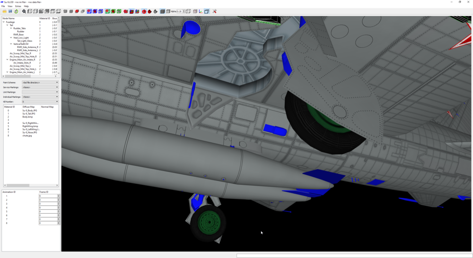Open the View menu
Screen dimensions: 473x258
pos(10,6)
